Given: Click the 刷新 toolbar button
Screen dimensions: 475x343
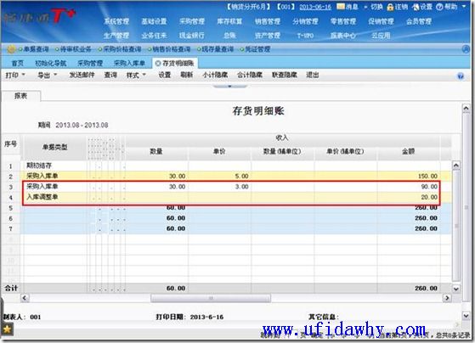Looking at the screenshot, I should coord(187,75).
